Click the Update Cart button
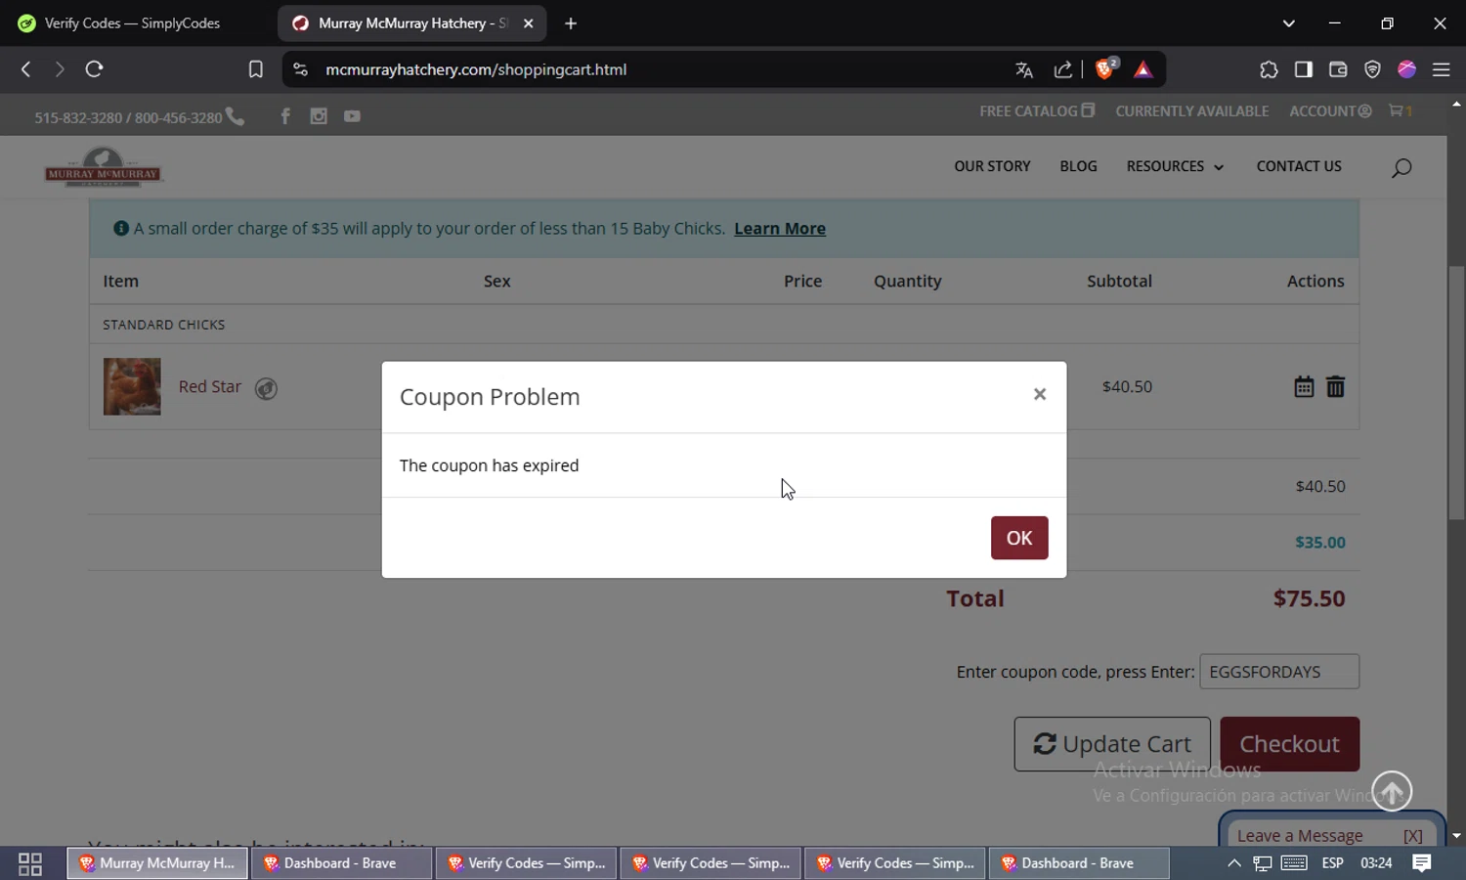1466x880 pixels. click(x=1112, y=744)
